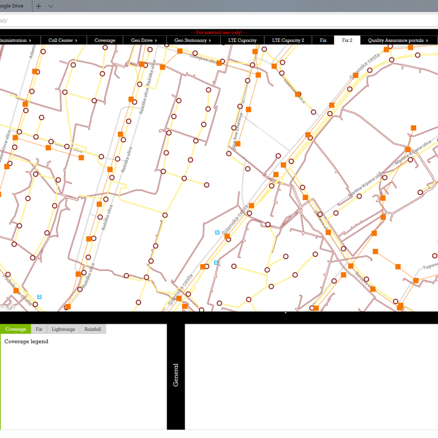This screenshot has width=438, height=438.
Task: Open the Administration menu
Action: tap(16, 40)
